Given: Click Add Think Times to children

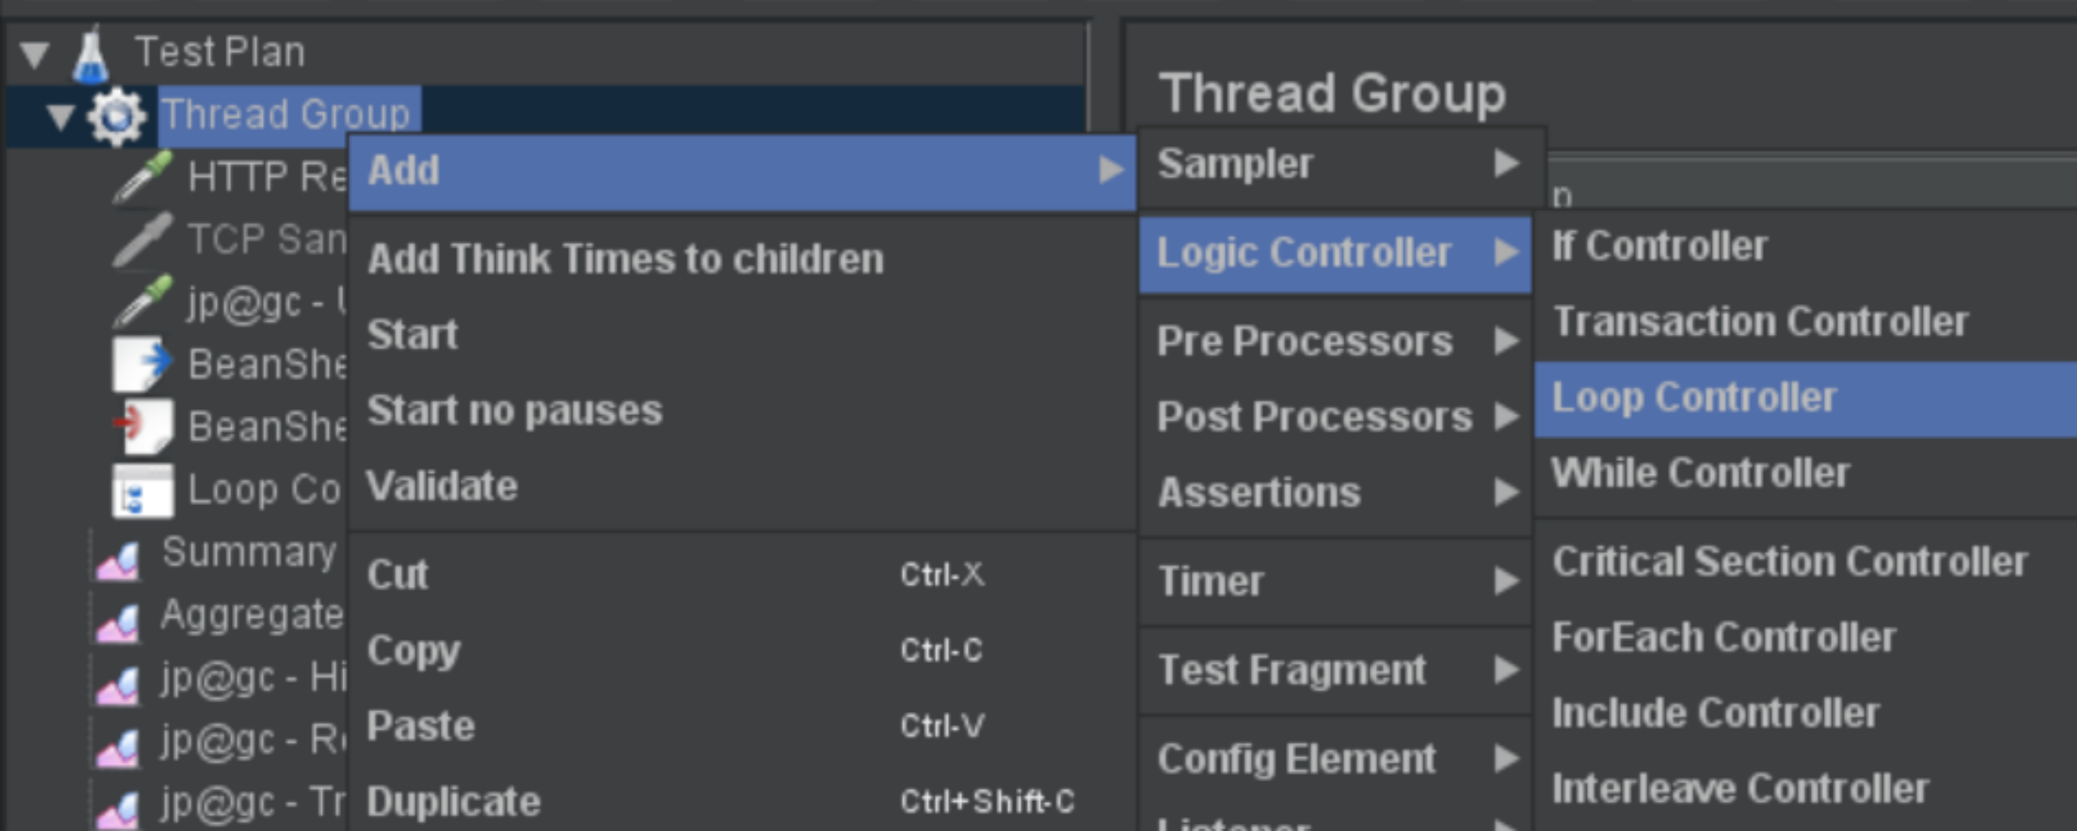Looking at the screenshot, I should tap(625, 259).
